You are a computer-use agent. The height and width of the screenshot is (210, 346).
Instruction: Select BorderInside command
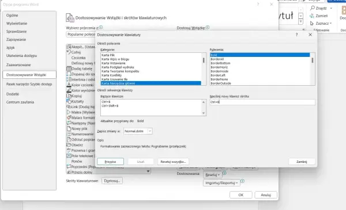pyautogui.click(x=260, y=71)
